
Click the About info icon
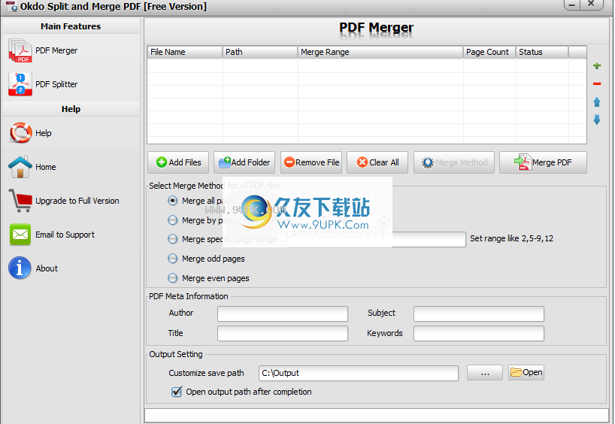click(20, 268)
